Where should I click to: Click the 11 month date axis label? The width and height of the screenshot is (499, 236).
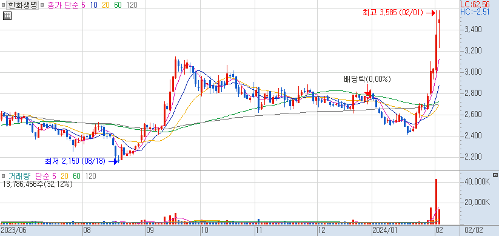[x=260, y=231]
